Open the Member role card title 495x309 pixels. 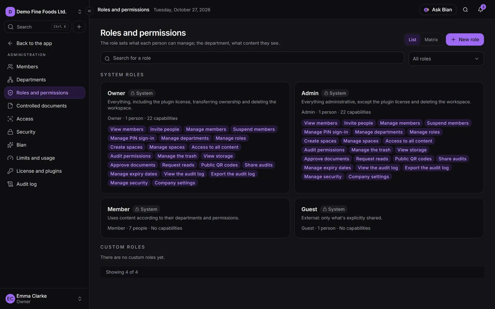pos(118,209)
